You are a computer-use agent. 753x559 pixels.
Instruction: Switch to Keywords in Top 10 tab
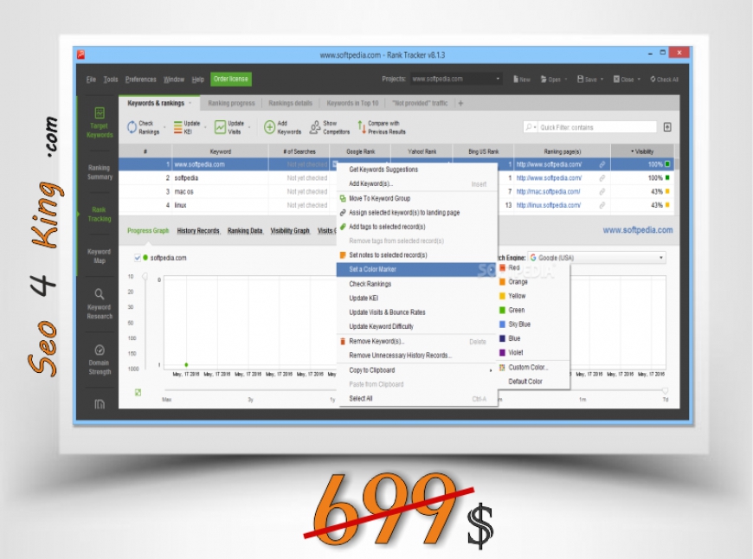click(x=352, y=103)
